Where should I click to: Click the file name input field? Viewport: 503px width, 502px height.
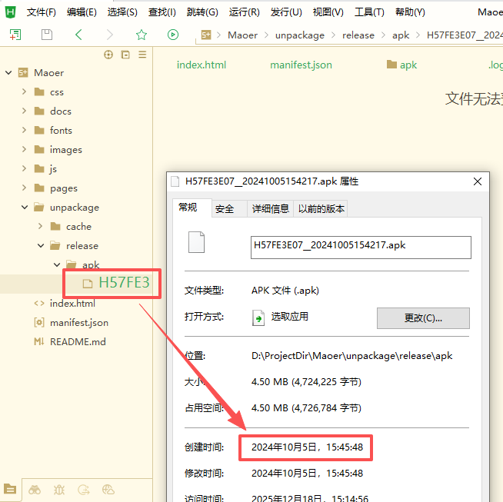pyautogui.click(x=361, y=248)
